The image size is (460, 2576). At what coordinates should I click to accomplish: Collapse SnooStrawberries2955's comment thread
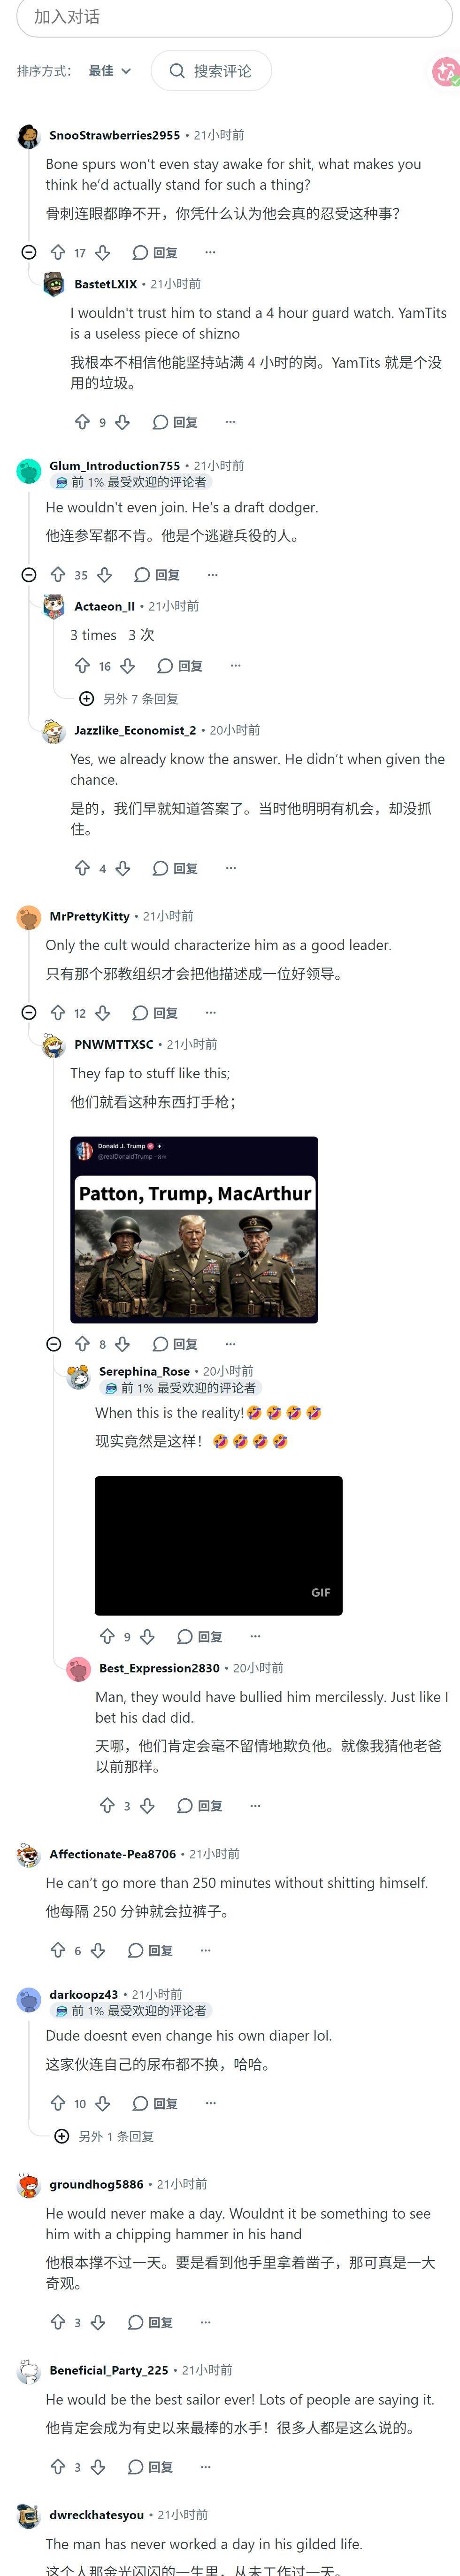pyautogui.click(x=29, y=253)
